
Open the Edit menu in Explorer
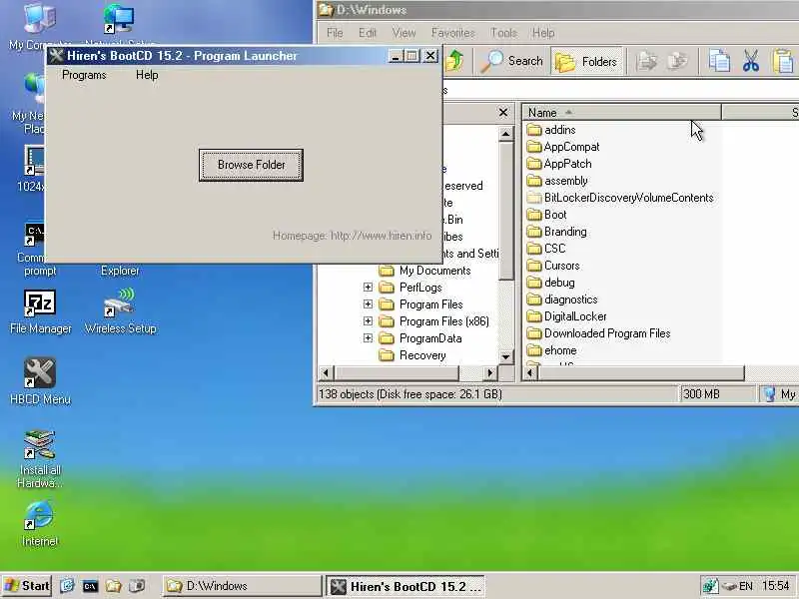pyautogui.click(x=368, y=33)
